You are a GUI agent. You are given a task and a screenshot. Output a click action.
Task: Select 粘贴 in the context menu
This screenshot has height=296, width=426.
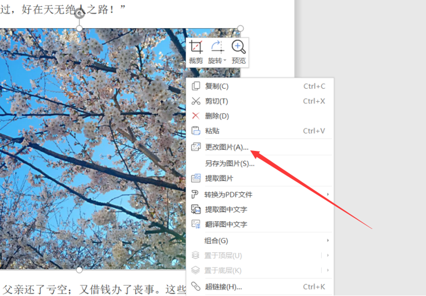pyautogui.click(x=260, y=131)
